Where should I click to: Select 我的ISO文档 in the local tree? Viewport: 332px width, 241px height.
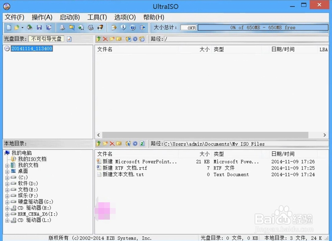tap(32, 159)
